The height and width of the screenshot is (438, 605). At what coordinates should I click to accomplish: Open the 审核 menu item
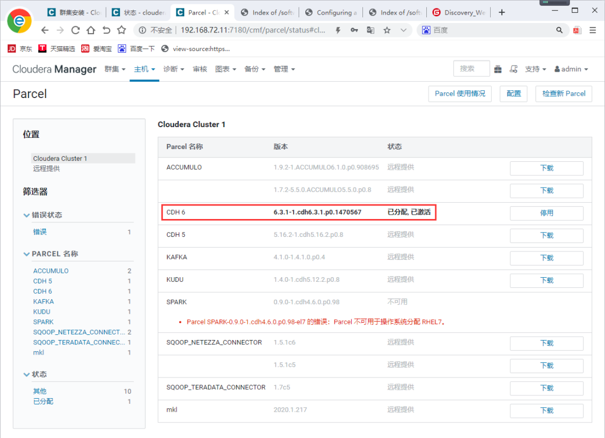pos(200,69)
